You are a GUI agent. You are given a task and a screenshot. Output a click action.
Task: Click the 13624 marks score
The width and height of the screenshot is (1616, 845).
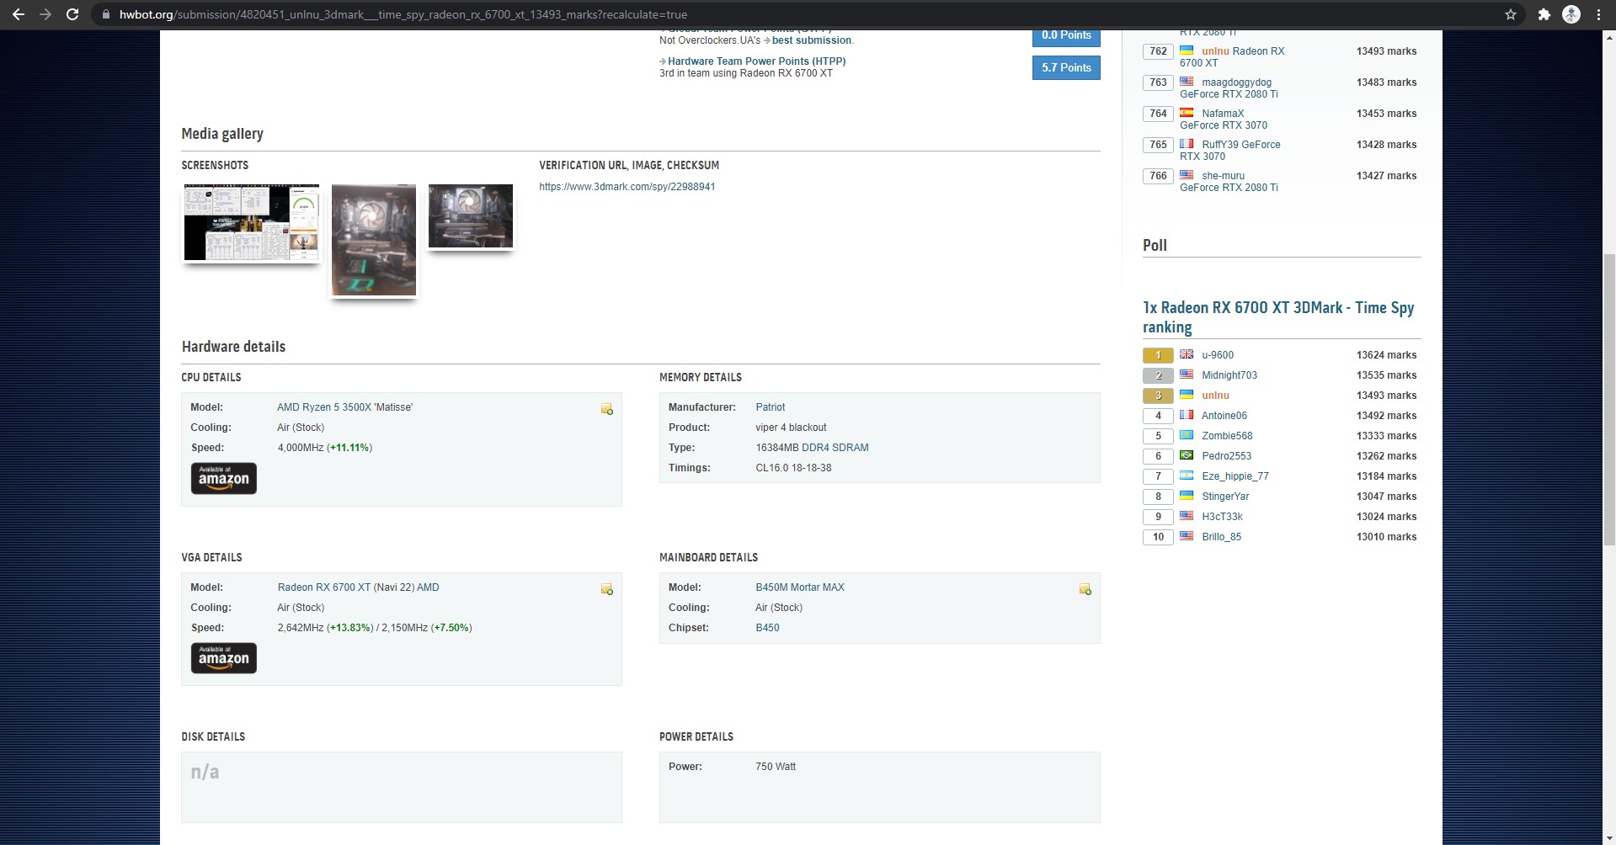point(1387,355)
